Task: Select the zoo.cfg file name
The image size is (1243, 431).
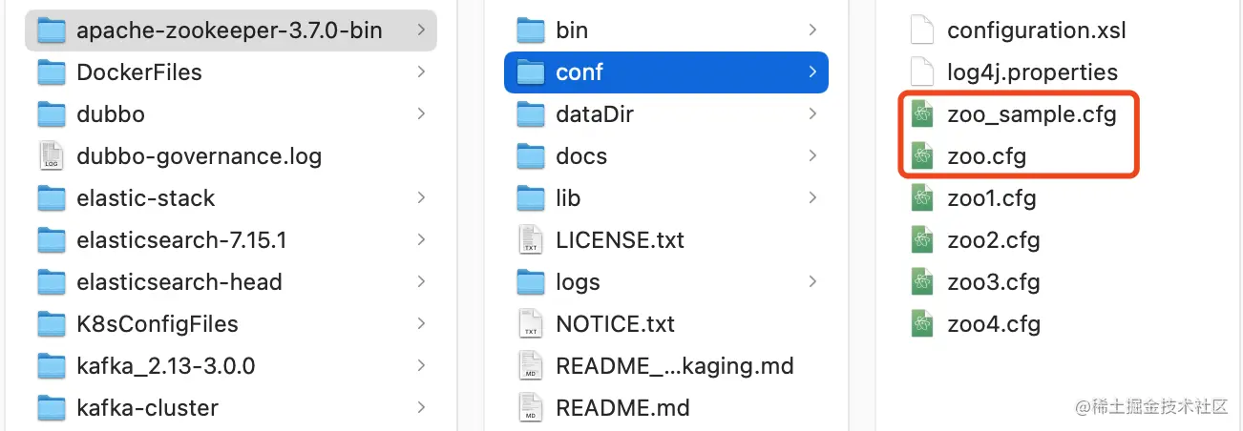Action: pos(986,156)
